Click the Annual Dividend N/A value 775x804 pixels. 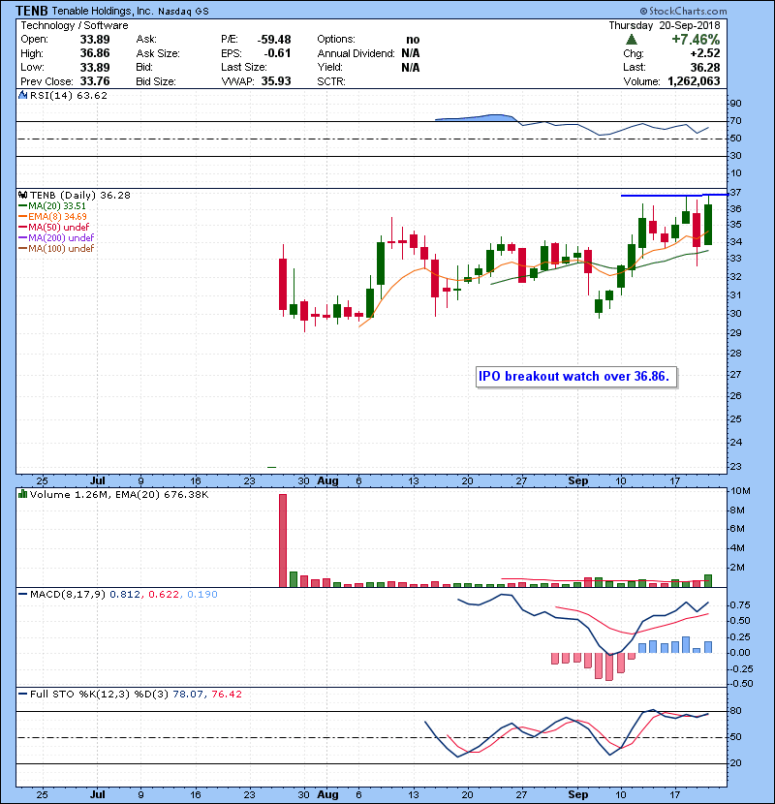tap(411, 53)
